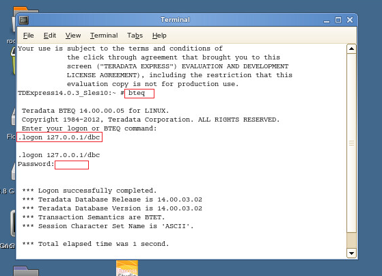Select the orange folder icon behind window

click(26, 10)
